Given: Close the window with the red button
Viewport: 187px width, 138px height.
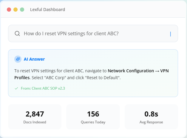Looking at the screenshot, I should [x=9, y=10].
